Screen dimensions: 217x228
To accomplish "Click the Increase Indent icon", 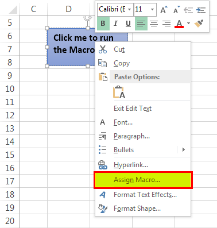I will pos(201,10).
